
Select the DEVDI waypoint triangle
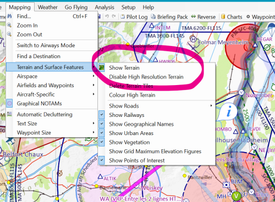point(243,131)
